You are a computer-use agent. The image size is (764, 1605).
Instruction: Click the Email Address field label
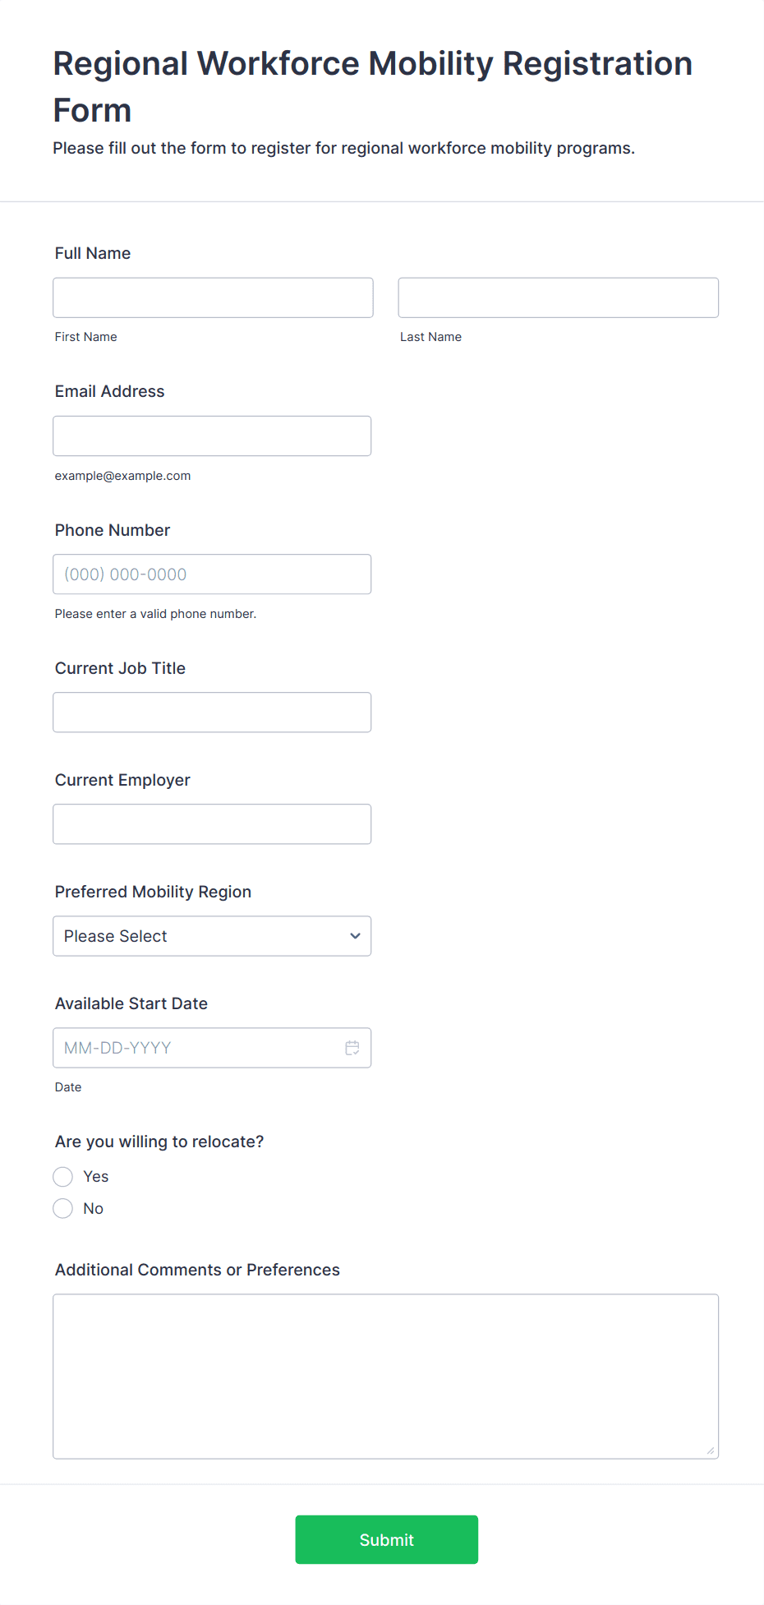[x=110, y=391]
